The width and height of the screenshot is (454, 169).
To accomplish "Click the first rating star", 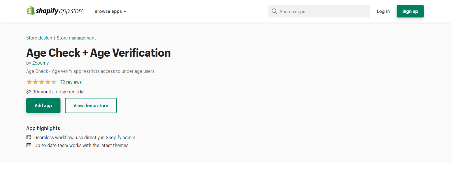I will pos(29,82).
